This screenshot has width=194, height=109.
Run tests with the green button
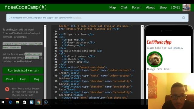pyautogui.click(x=23, y=71)
